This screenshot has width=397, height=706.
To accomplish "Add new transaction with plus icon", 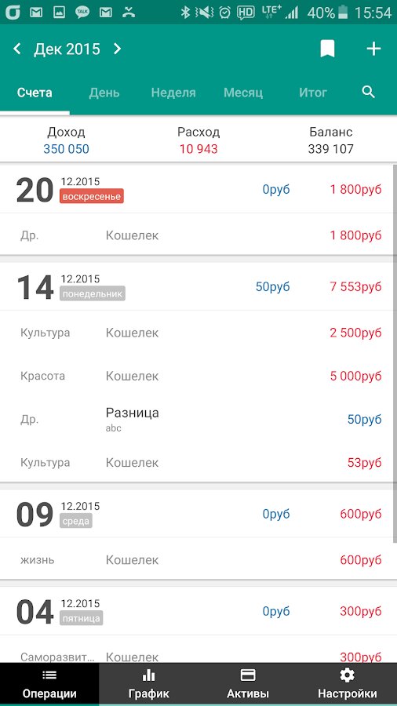I will coord(373,49).
